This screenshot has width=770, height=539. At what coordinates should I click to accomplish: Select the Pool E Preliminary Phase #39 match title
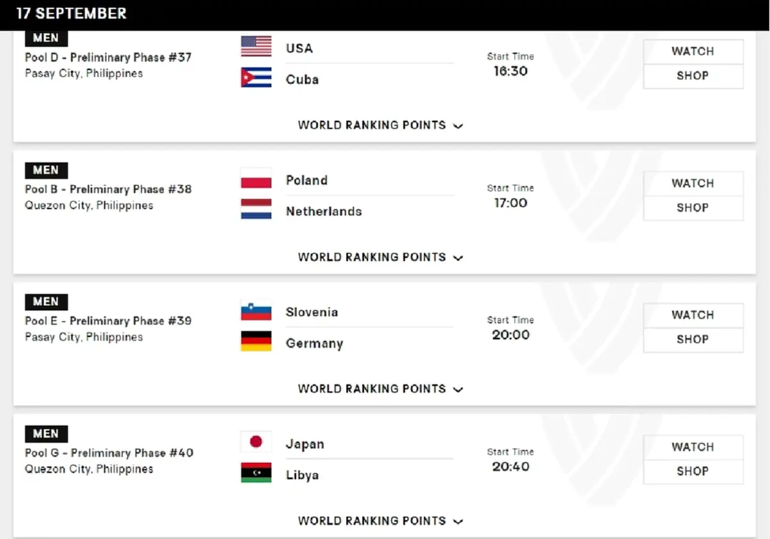(108, 321)
